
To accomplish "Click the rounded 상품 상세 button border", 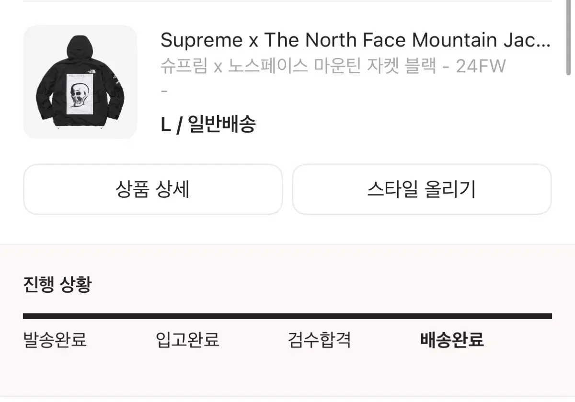I will (x=152, y=166).
